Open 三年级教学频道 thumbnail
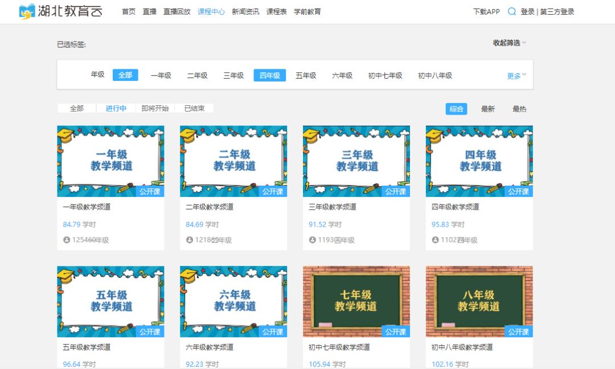 click(356, 161)
